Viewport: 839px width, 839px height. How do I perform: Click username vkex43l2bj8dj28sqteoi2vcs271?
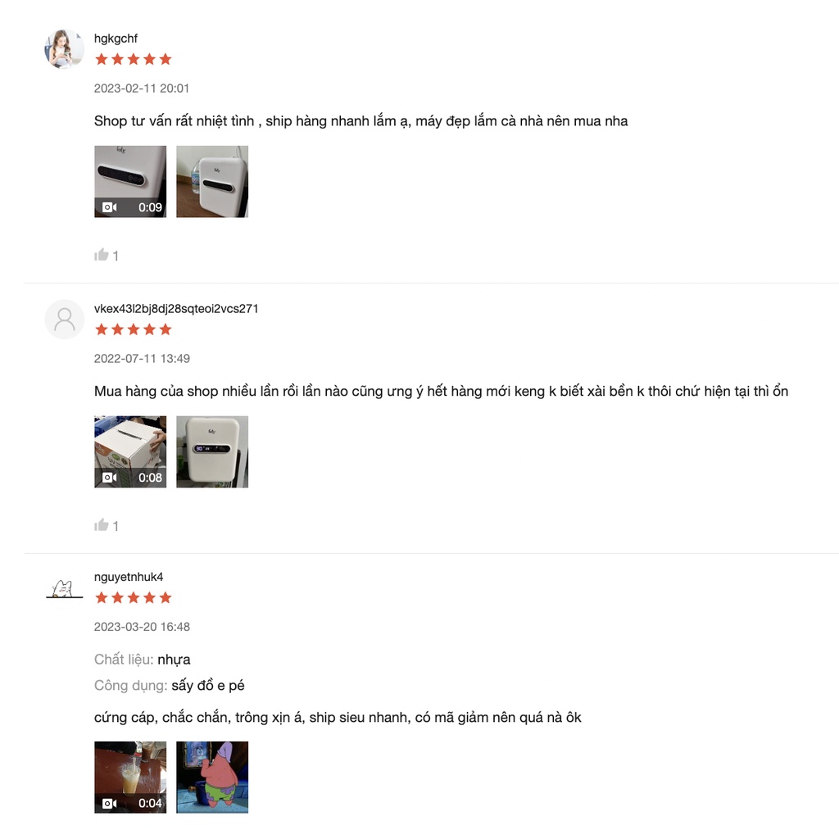tap(176, 309)
